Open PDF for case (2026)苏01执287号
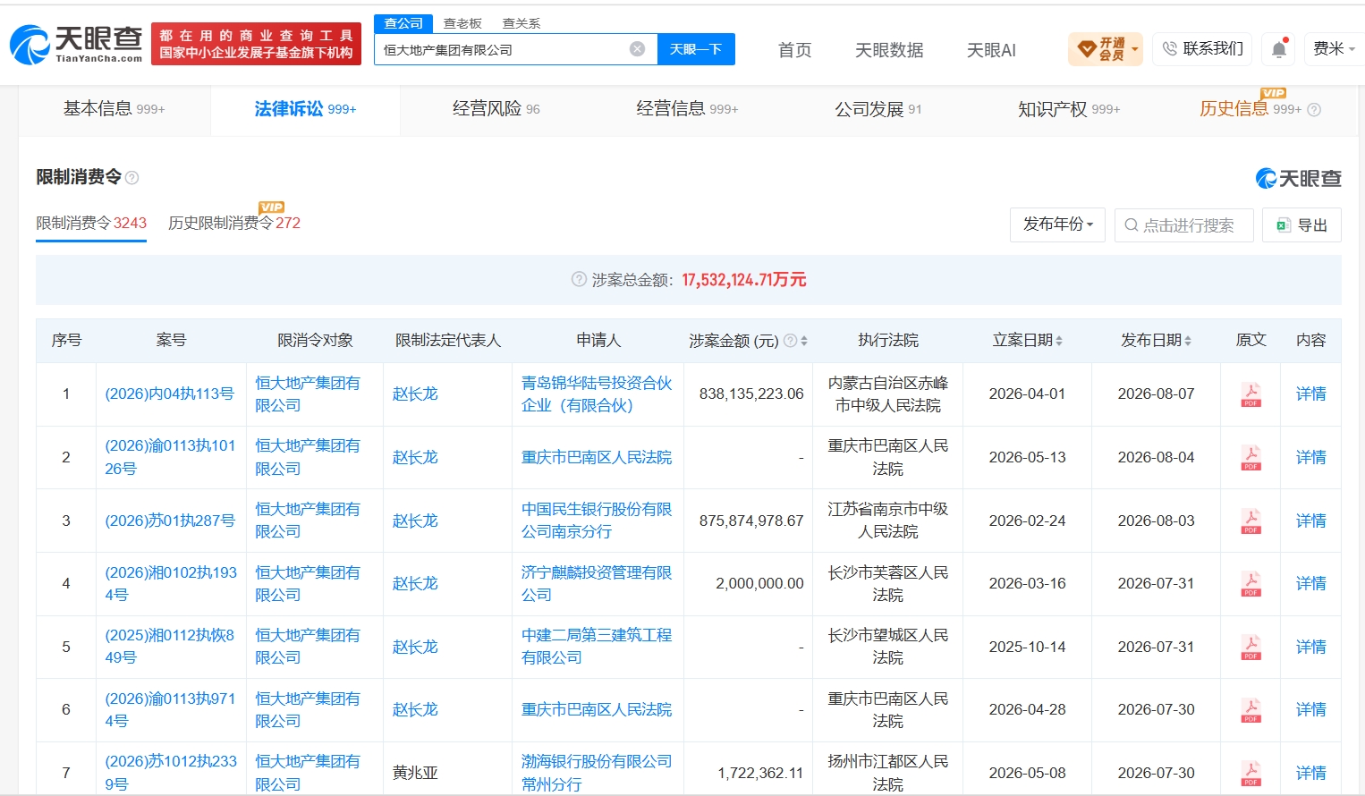Viewport: 1365px width, 796px height. pyautogui.click(x=1251, y=521)
